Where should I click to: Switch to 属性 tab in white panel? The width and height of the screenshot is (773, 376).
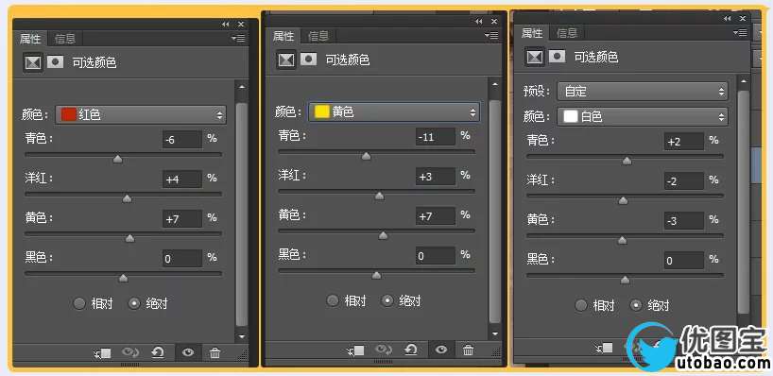tap(532, 33)
